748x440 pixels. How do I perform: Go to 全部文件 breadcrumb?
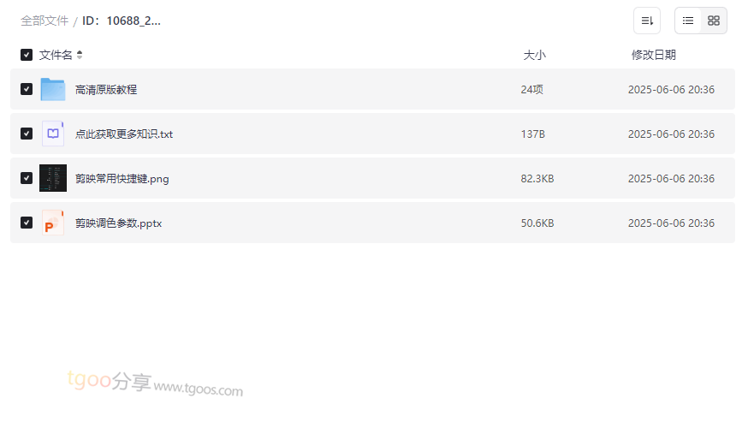[45, 21]
